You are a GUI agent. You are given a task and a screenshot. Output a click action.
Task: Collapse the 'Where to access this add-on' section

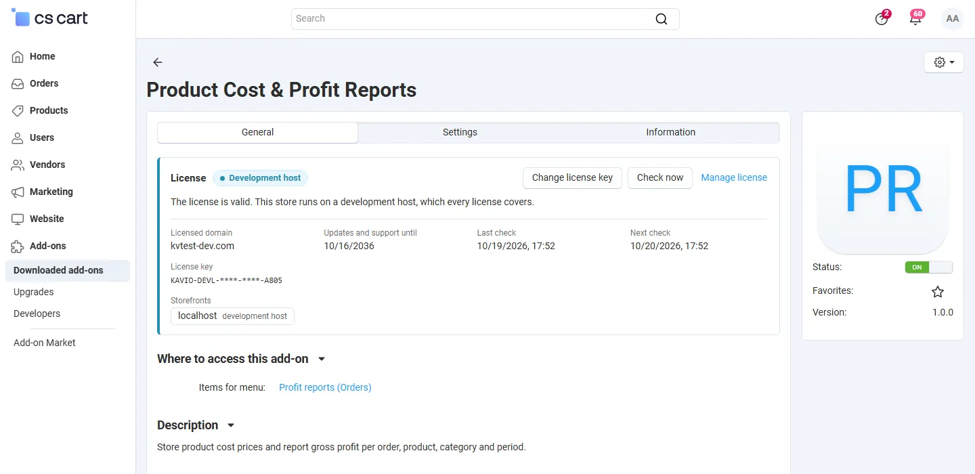coord(322,359)
